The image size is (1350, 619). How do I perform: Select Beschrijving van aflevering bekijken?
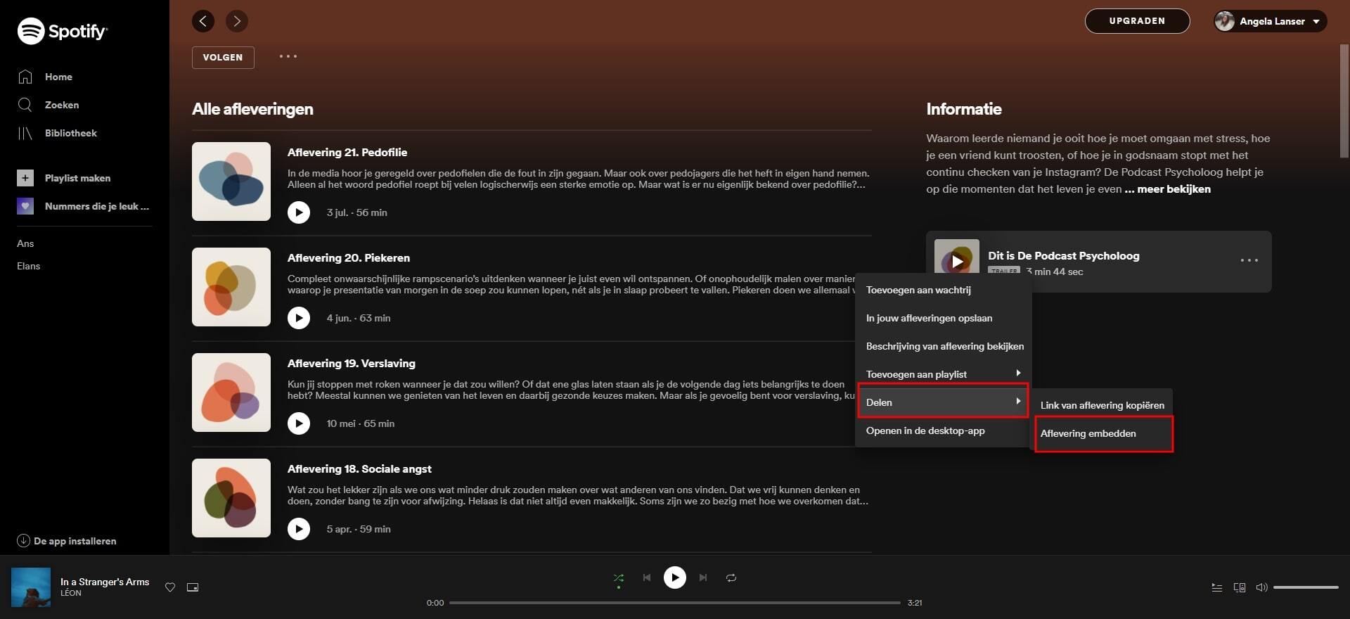[x=943, y=346]
